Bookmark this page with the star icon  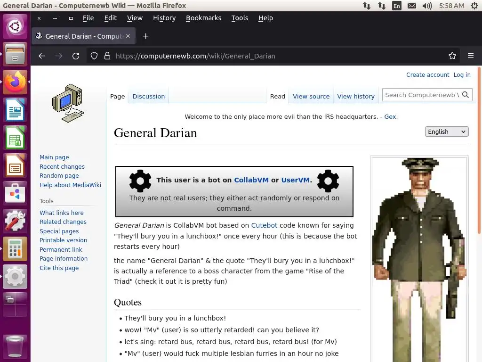pyautogui.click(x=452, y=56)
